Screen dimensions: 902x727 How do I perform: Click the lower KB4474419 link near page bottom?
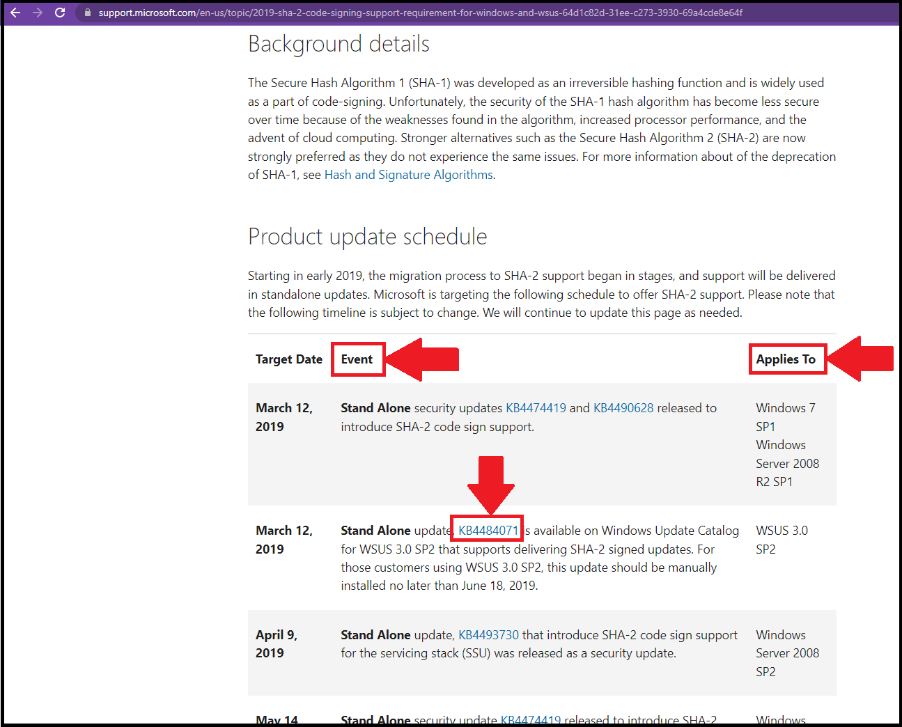pyautogui.click(x=531, y=719)
